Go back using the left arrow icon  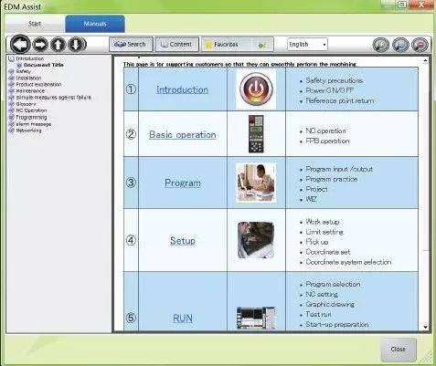click(x=20, y=45)
